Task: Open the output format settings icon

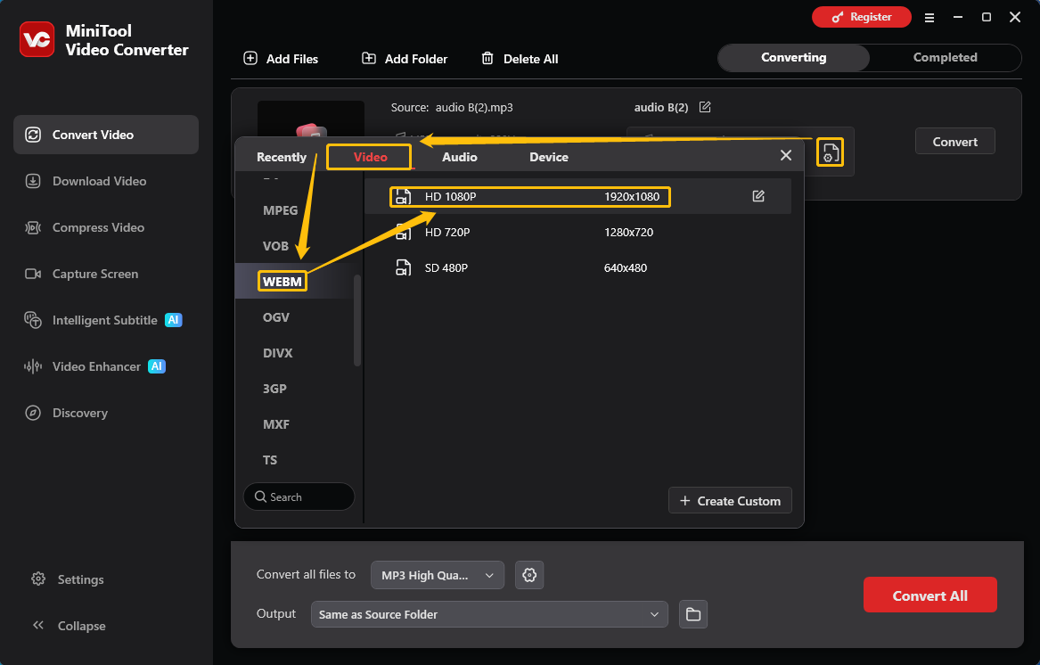Action: pyautogui.click(x=829, y=152)
